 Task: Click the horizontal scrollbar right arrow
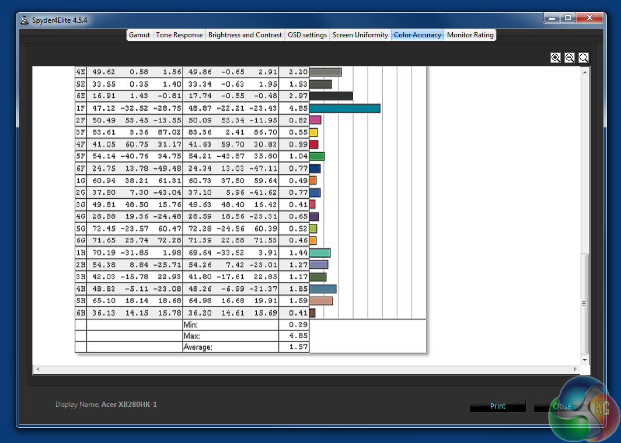[x=575, y=369]
